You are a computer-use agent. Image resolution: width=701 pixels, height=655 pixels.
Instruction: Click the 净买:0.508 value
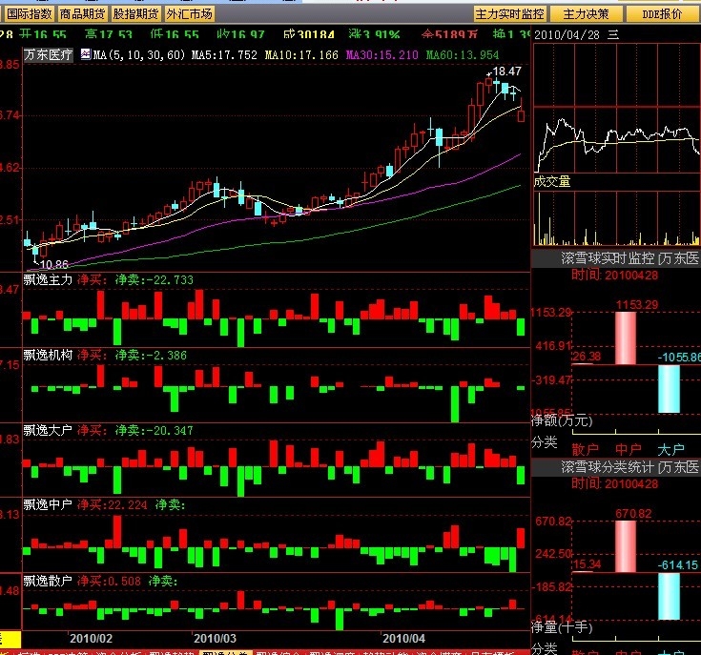pyautogui.click(x=109, y=581)
